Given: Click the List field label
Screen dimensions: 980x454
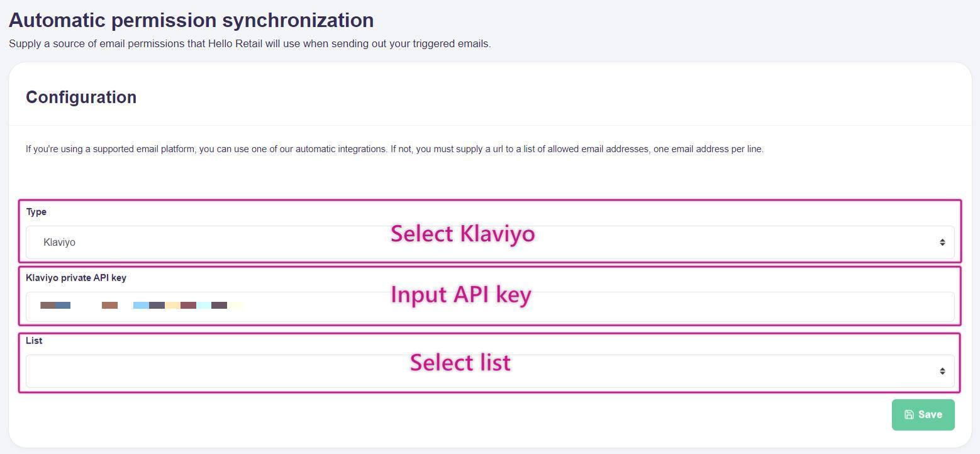Looking at the screenshot, I should click(34, 341).
